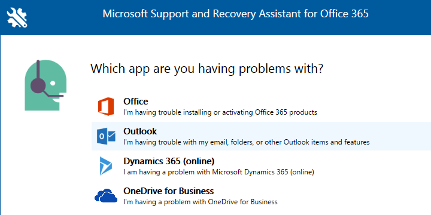Click empty space in the blue header bar
Image resolution: width=431 pixels, height=215 pixels.
(x=400, y=17)
